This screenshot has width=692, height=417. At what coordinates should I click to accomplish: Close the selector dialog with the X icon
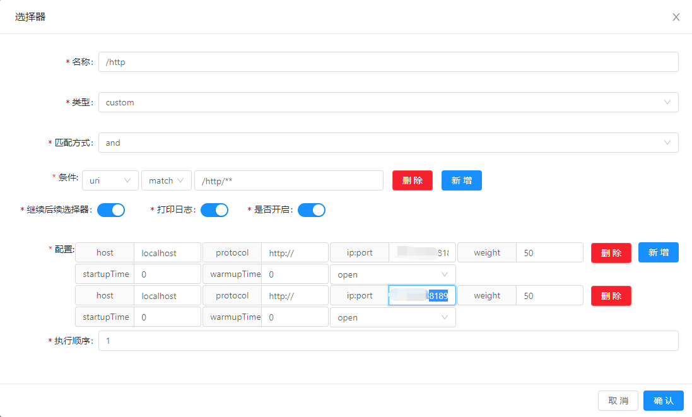point(676,17)
